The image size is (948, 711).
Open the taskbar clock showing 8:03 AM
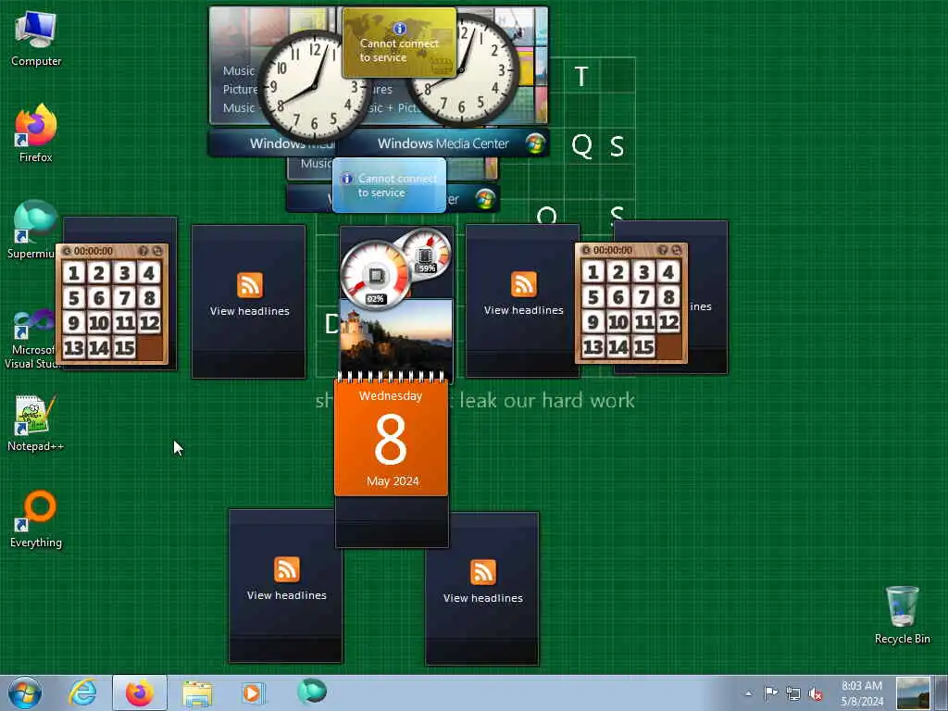(862, 692)
